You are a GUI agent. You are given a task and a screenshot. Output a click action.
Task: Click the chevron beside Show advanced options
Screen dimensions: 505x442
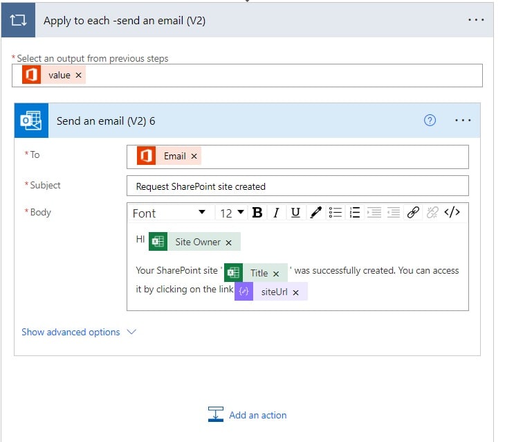point(131,332)
